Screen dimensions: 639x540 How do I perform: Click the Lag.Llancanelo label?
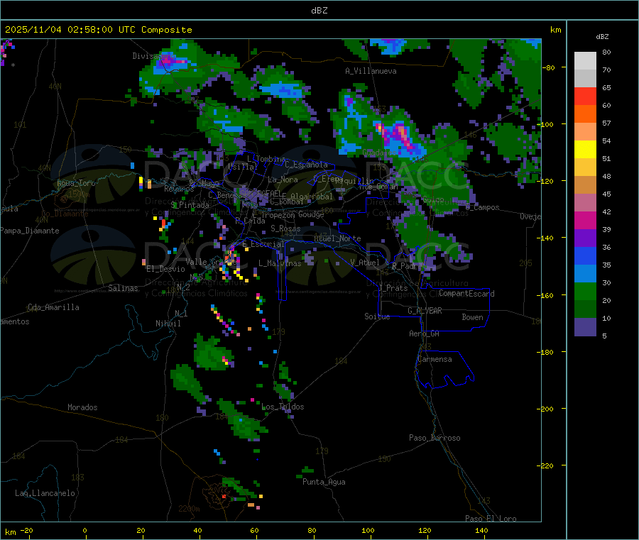(45, 493)
